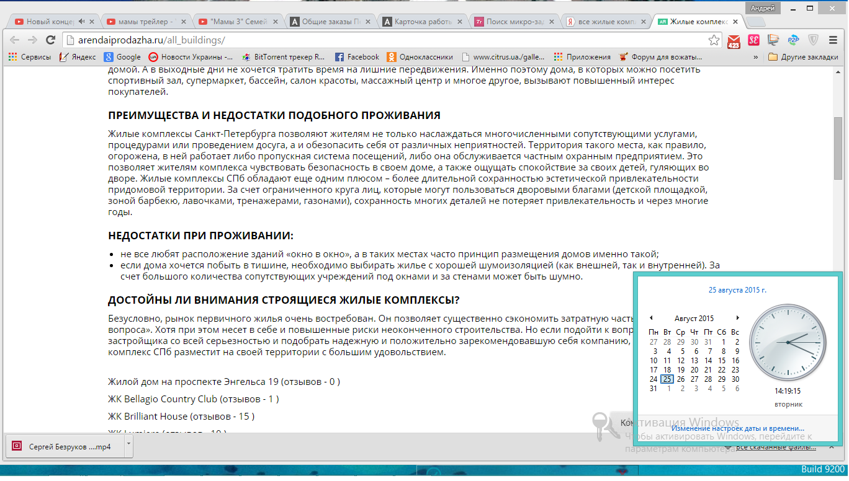Image resolution: width=849 pixels, height=481 pixels.
Task: Click 25 августа 2015 г. date link
Action: (x=737, y=289)
